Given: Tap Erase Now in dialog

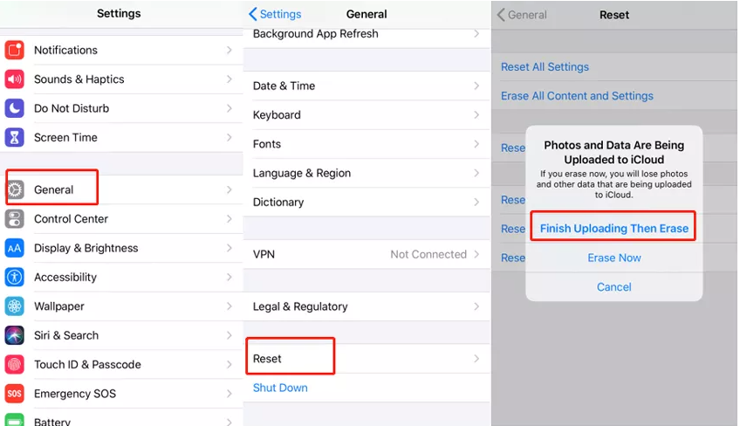Looking at the screenshot, I should pos(614,258).
